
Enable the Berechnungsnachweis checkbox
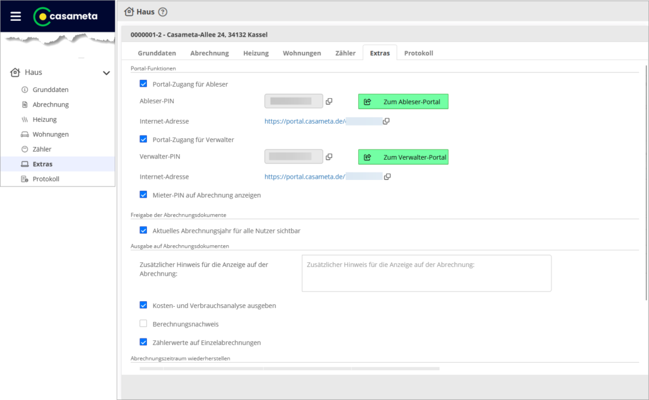143,324
